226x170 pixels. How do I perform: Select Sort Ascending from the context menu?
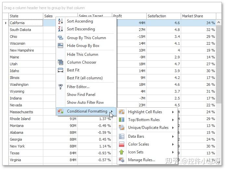(86, 21)
